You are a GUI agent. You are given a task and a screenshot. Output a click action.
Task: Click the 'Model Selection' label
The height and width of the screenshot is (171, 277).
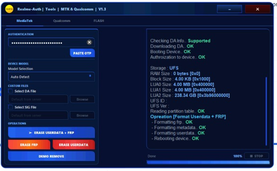(21, 69)
